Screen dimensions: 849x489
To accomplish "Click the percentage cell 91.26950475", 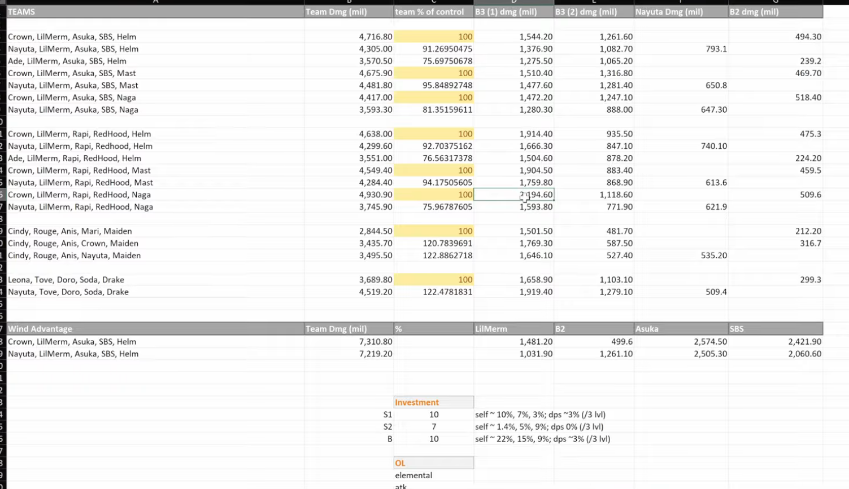I will pos(434,49).
